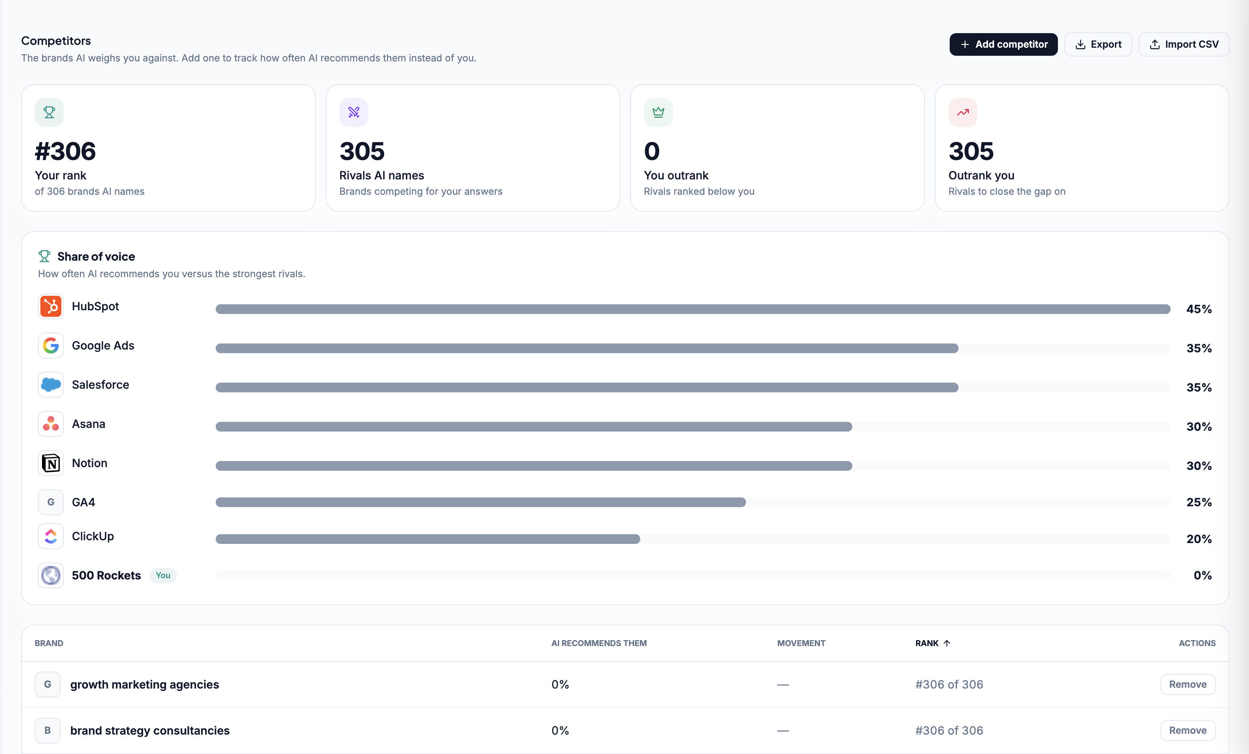Click the '20%' value for ClickUp
Viewport: 1249px width, 754px height.
pos(1199,539)
